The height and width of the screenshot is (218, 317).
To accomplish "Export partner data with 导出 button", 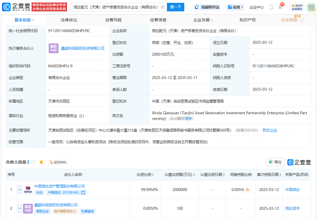I will (275, 162).
